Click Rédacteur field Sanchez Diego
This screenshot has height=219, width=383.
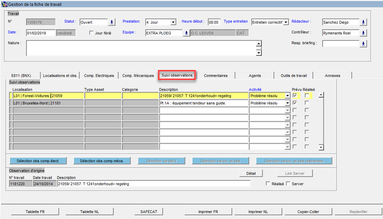(x=341, y=22)
